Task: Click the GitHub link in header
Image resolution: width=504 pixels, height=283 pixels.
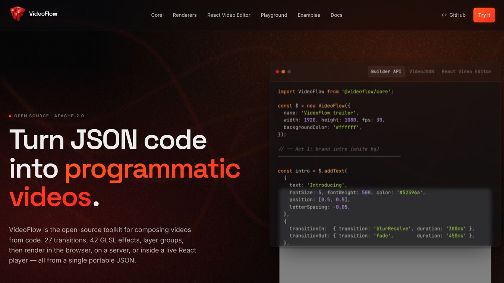Action: click(454, 15)
